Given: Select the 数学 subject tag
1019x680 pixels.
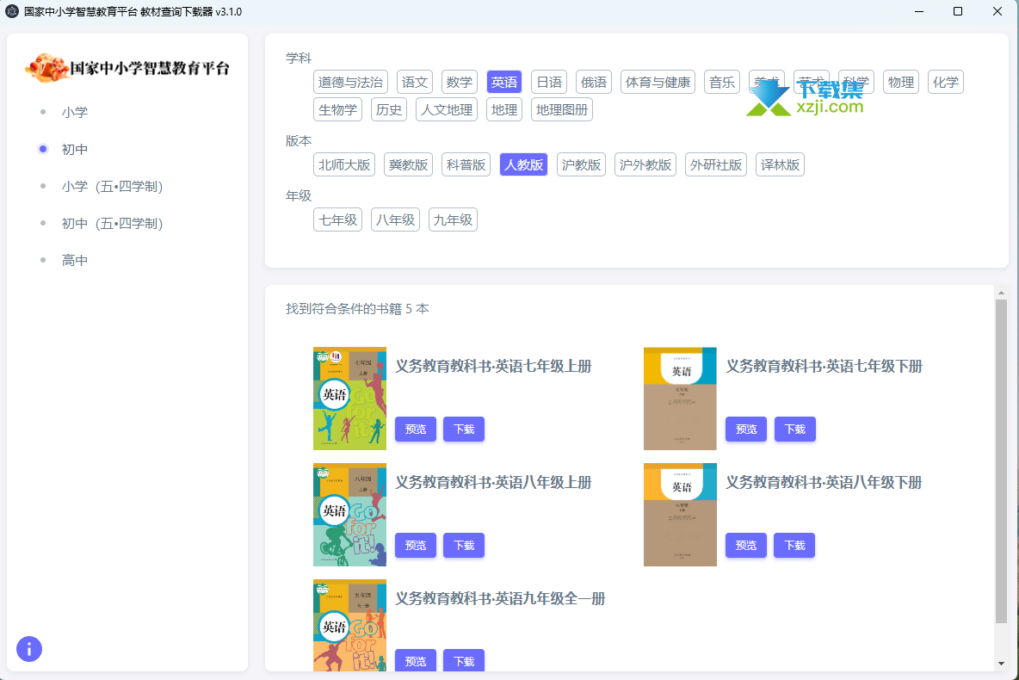Looking at the screenshot, I should [460, 83].
